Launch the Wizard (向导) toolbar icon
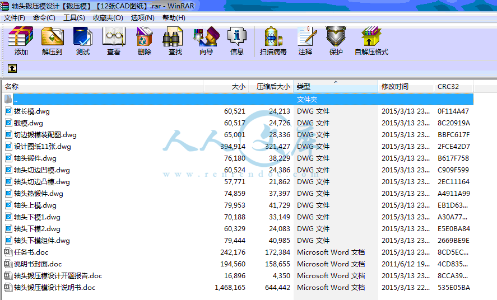 tap(206, 40)
